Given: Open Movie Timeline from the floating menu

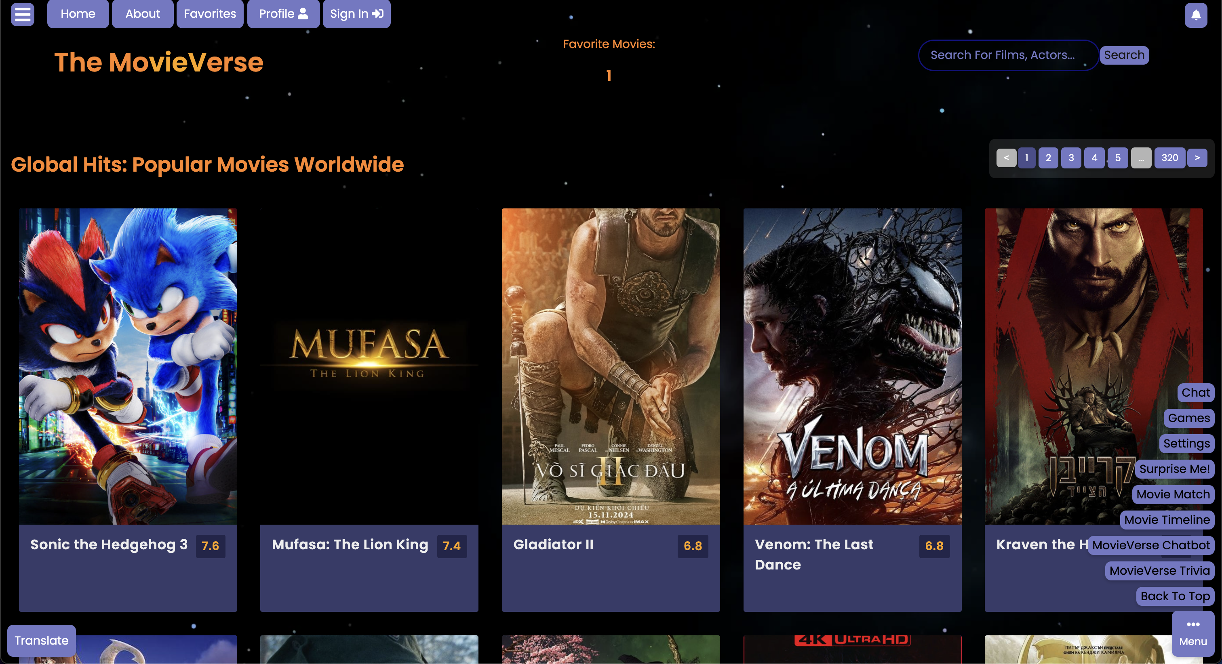Looking at the screenshot, I should 1167,520.
